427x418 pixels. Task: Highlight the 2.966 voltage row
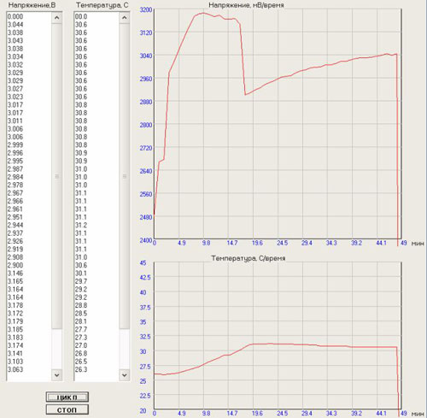coord(15,201)
